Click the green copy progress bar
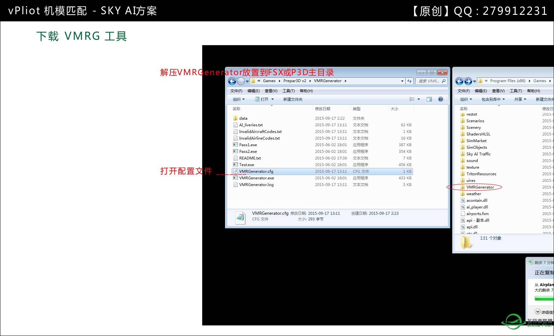554x336 pixels. [544, 298]
